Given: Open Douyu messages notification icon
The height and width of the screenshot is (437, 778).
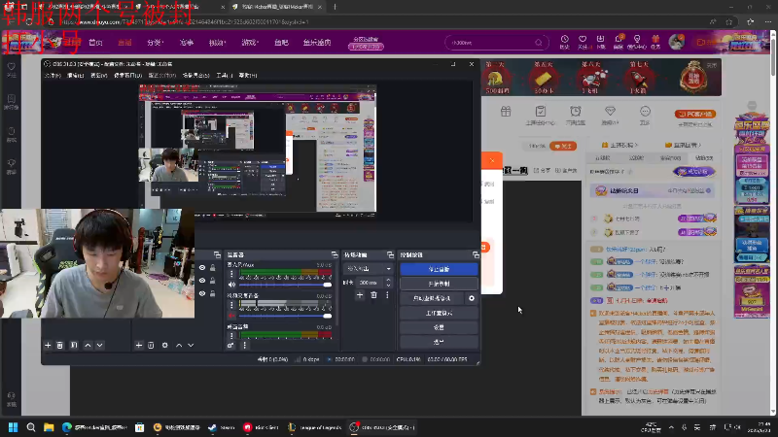Looking at the screenshot, I should click(619, 42).
